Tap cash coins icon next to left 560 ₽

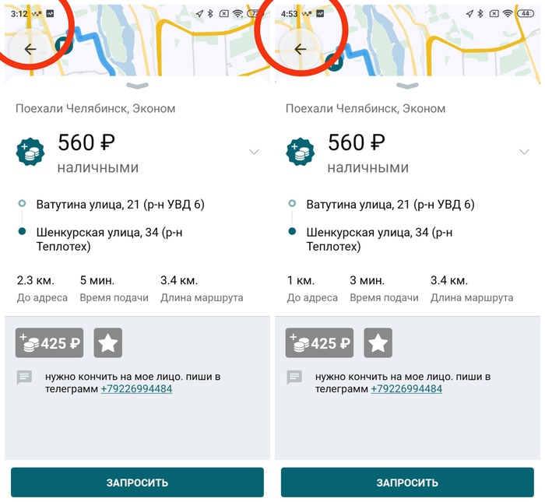point(30,152)
